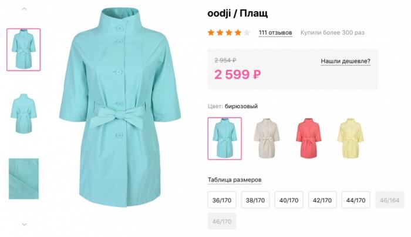Show the second coat thumbnail view

pos(23,114)
